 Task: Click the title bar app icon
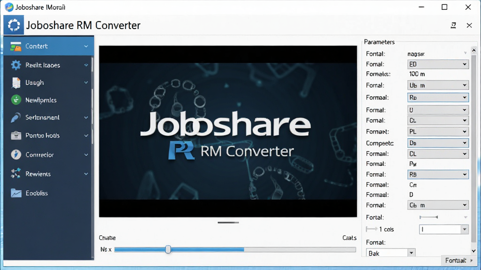[x=9, y=7]
